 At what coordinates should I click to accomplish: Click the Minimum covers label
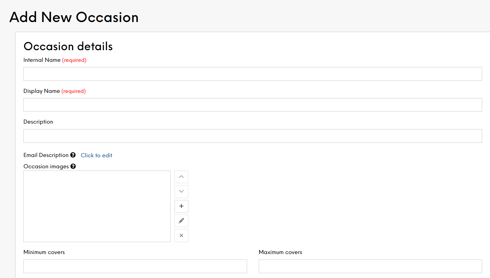pyautogui.click(x=44, y=252)
